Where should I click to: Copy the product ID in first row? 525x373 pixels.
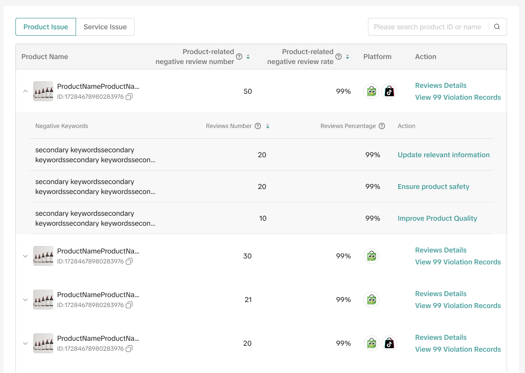click(129, 97)
